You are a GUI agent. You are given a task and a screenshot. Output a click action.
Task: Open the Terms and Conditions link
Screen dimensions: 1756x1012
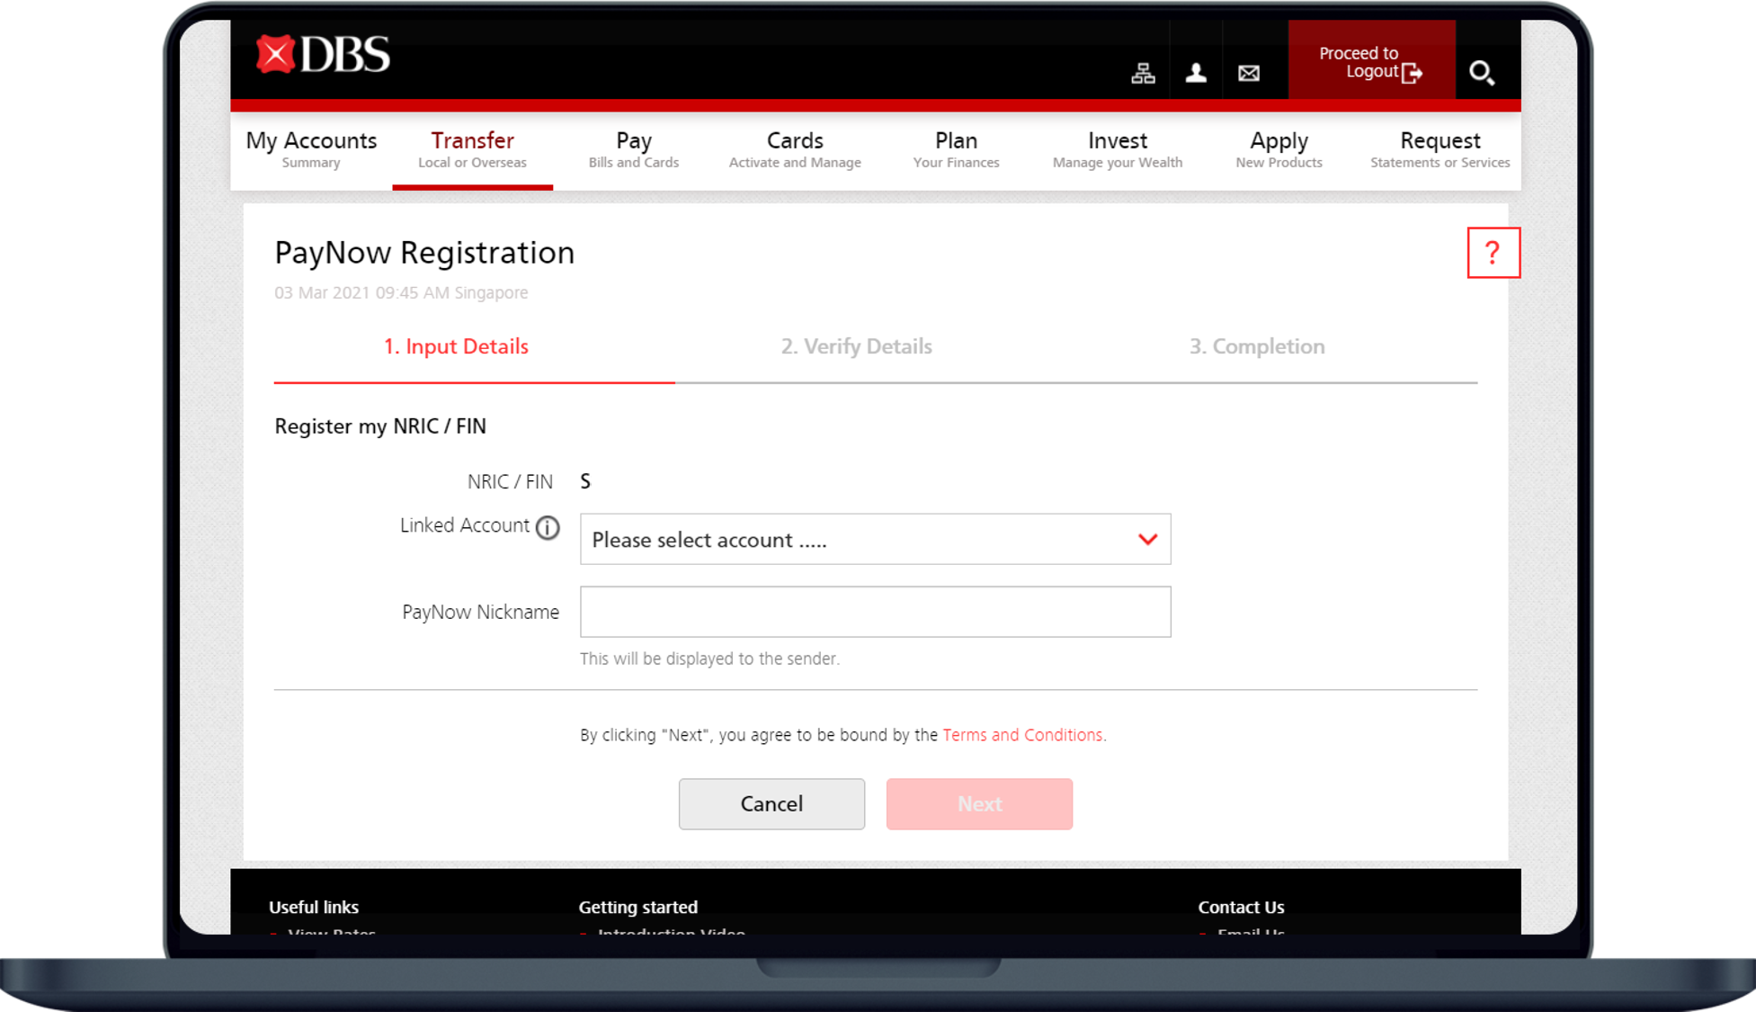pos(1022,735)
